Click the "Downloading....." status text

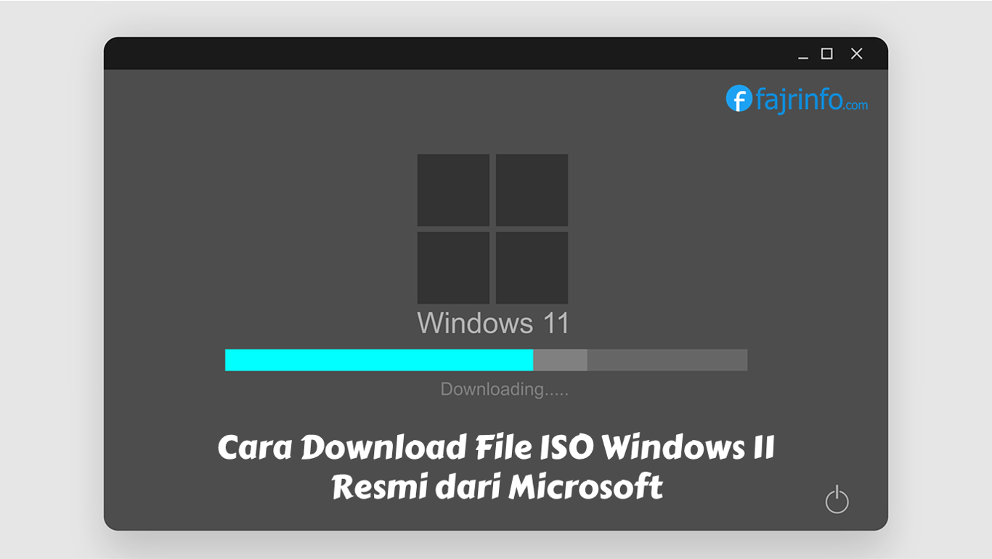(504, 390)
